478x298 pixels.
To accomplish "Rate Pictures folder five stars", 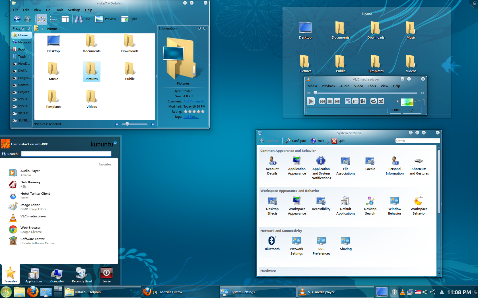I will 203,112.
